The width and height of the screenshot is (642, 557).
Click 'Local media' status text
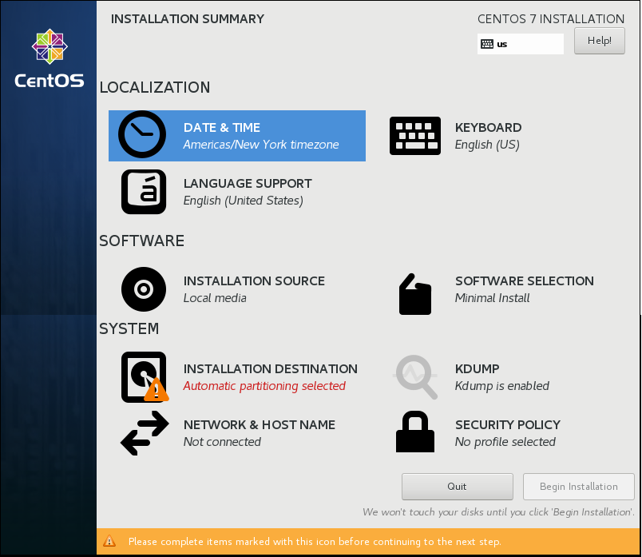215,298
